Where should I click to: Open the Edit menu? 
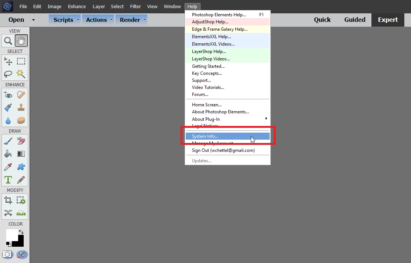(37, 6)
